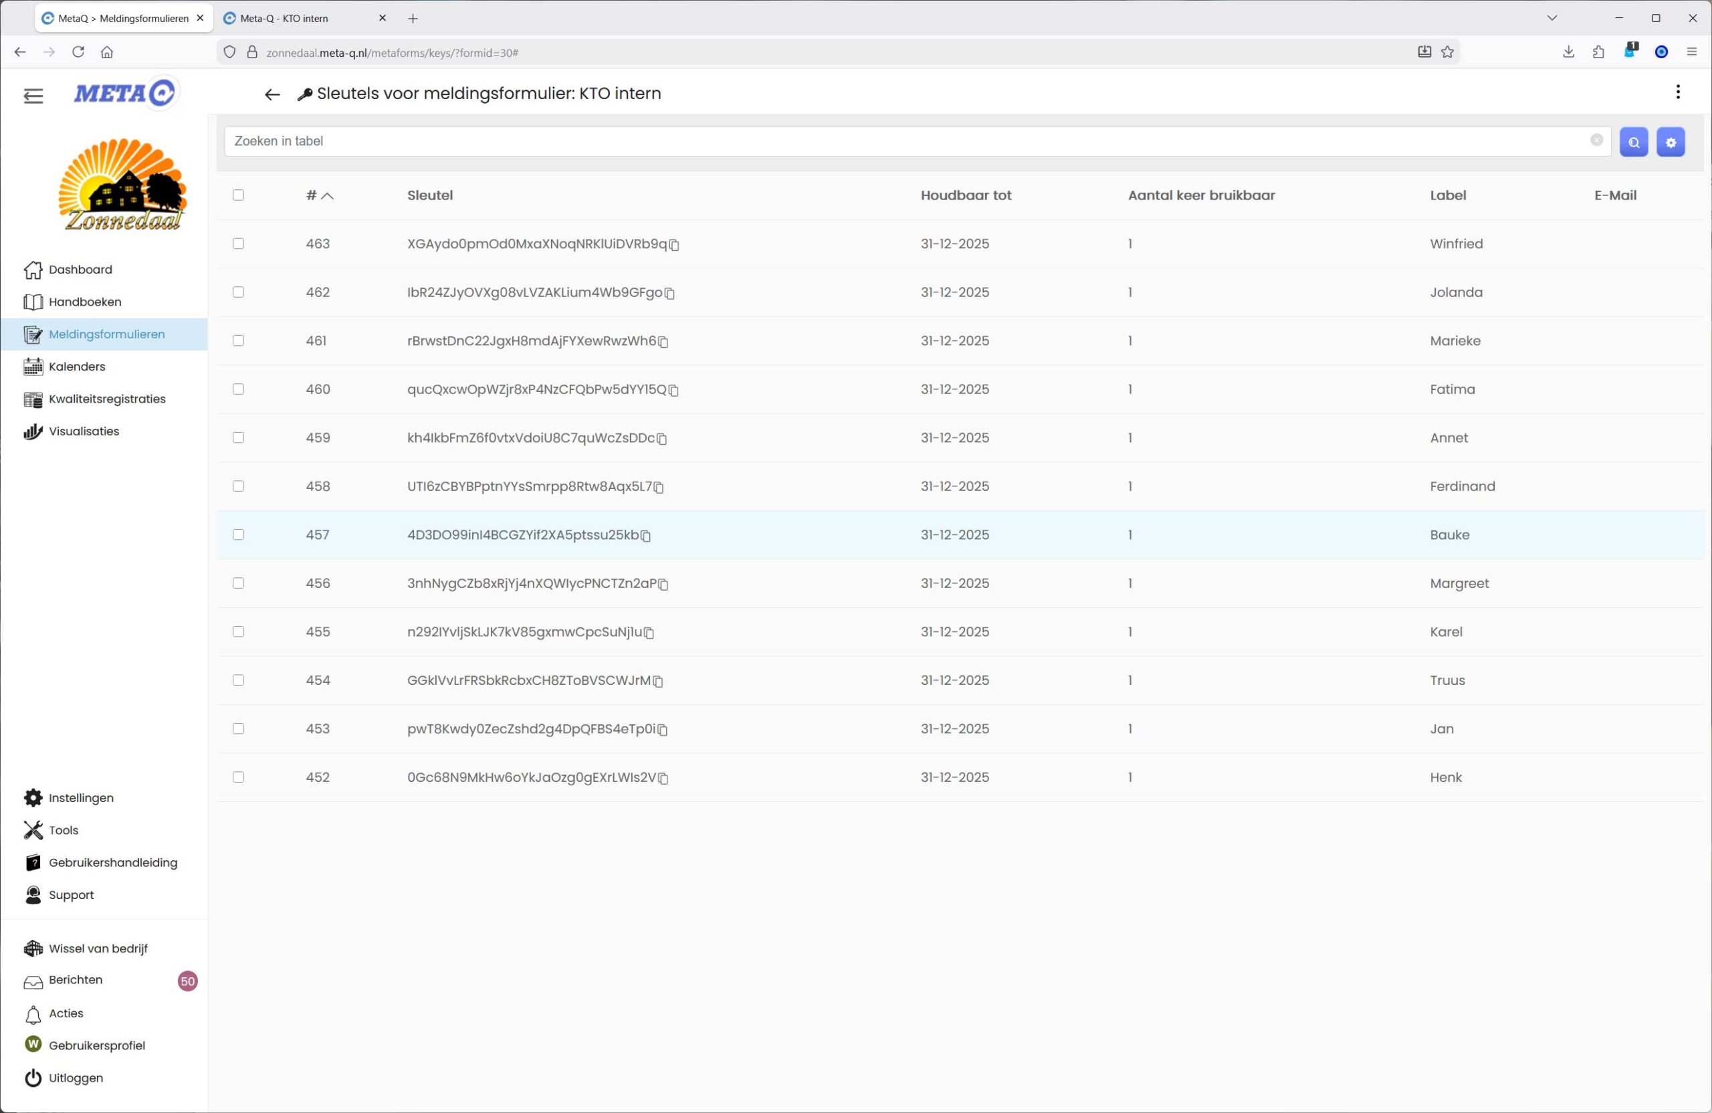Clear the table search field

[x=1596, y=140]
